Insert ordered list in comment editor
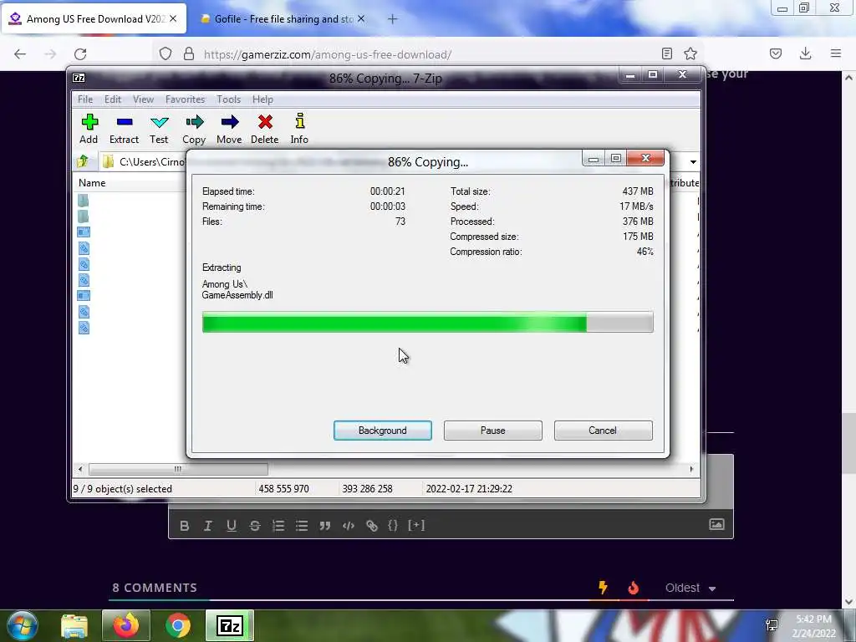This screenshot has width=856, height=642. click(278, 526)
